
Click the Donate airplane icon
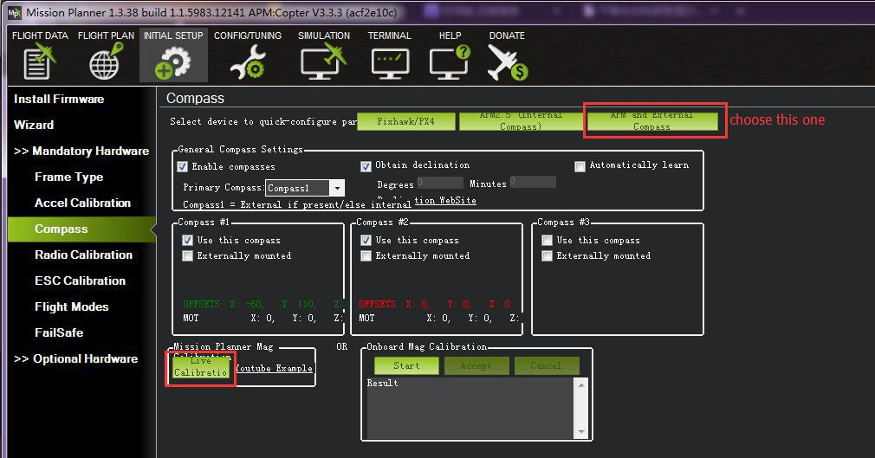(507, 62)
